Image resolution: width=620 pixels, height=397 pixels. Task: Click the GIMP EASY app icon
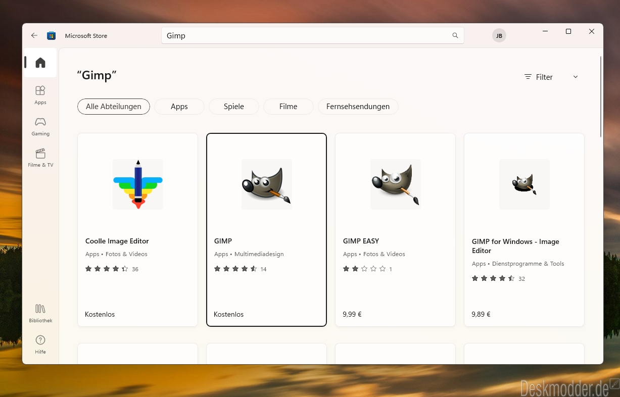point(396,184)
